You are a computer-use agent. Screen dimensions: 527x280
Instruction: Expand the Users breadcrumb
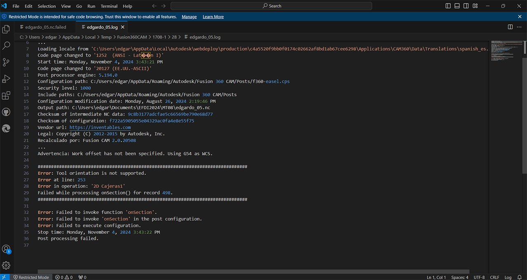click(x=34, y=37)
